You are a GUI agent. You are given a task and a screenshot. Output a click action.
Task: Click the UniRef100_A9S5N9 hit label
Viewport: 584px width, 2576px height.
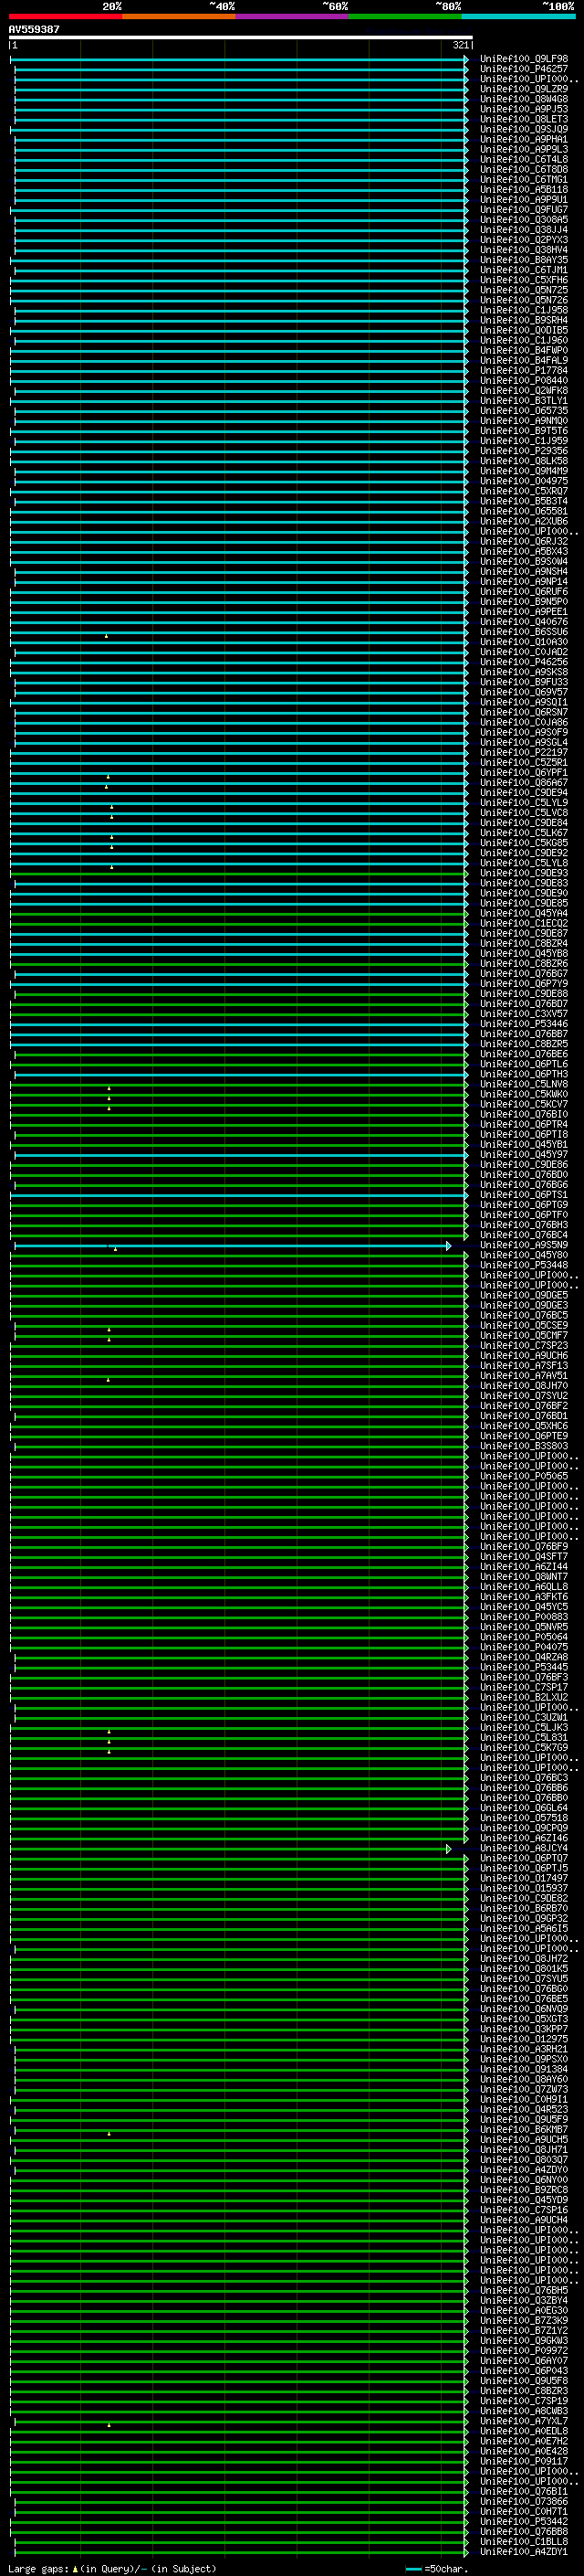tap(523, 1245)
